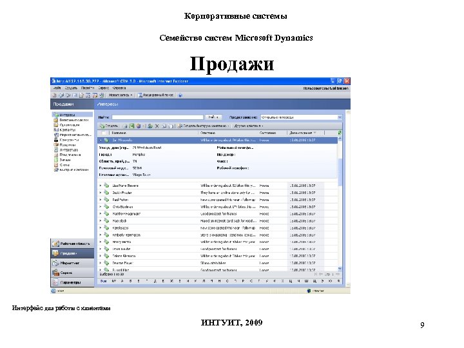The width and height of the screenshot is (464, 348).
Task: Toggle the select-all checkbox in grid header
Action: click(104, 133)
